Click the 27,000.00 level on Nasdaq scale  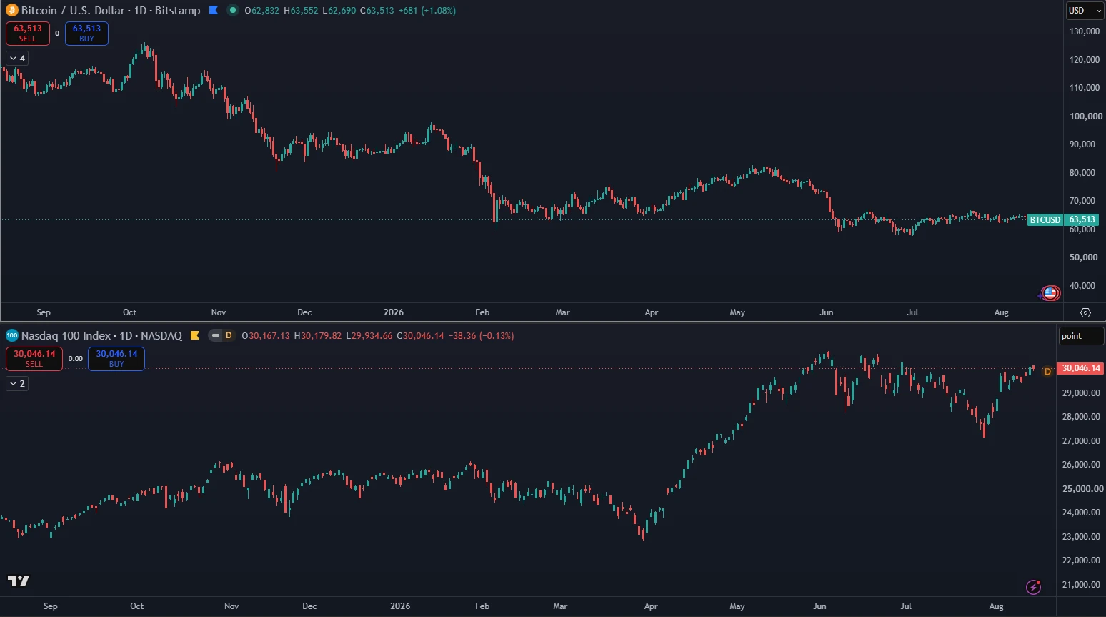1081,441
